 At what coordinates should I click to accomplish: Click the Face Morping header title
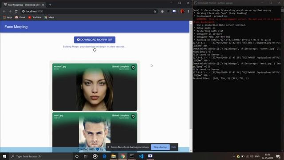point(16,27)
